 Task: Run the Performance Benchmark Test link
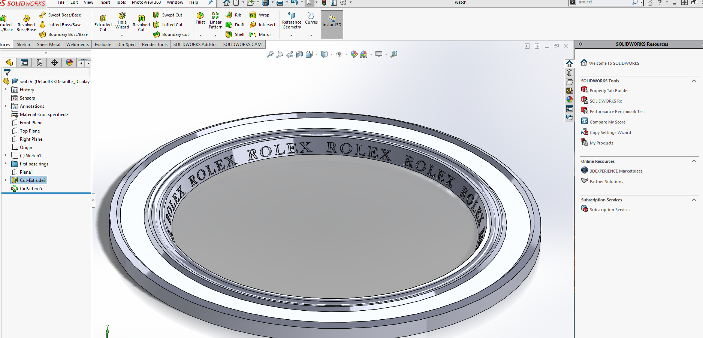(x=617, y=112)
